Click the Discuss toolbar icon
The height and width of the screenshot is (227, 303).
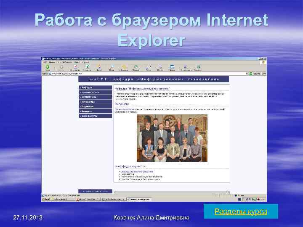point(186,67)
